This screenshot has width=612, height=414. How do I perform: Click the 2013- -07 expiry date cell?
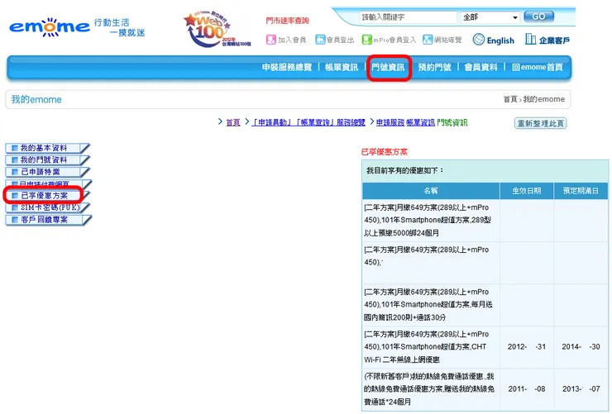tap(581, 389)
